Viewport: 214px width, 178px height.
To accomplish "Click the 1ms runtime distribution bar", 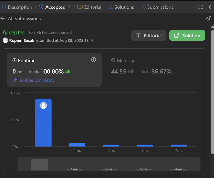I will [x=77, y=145].
